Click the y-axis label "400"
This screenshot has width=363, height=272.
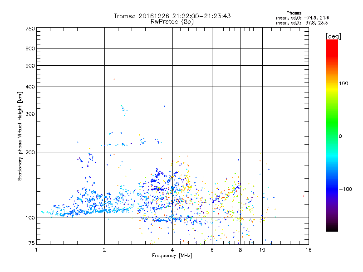click(x=30, y=87)
